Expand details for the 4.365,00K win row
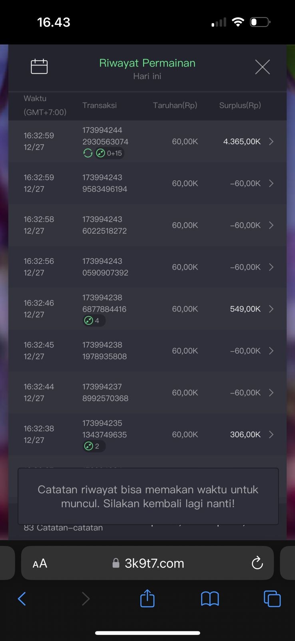This screenshot has width=295, height=641. pos(271,141)
